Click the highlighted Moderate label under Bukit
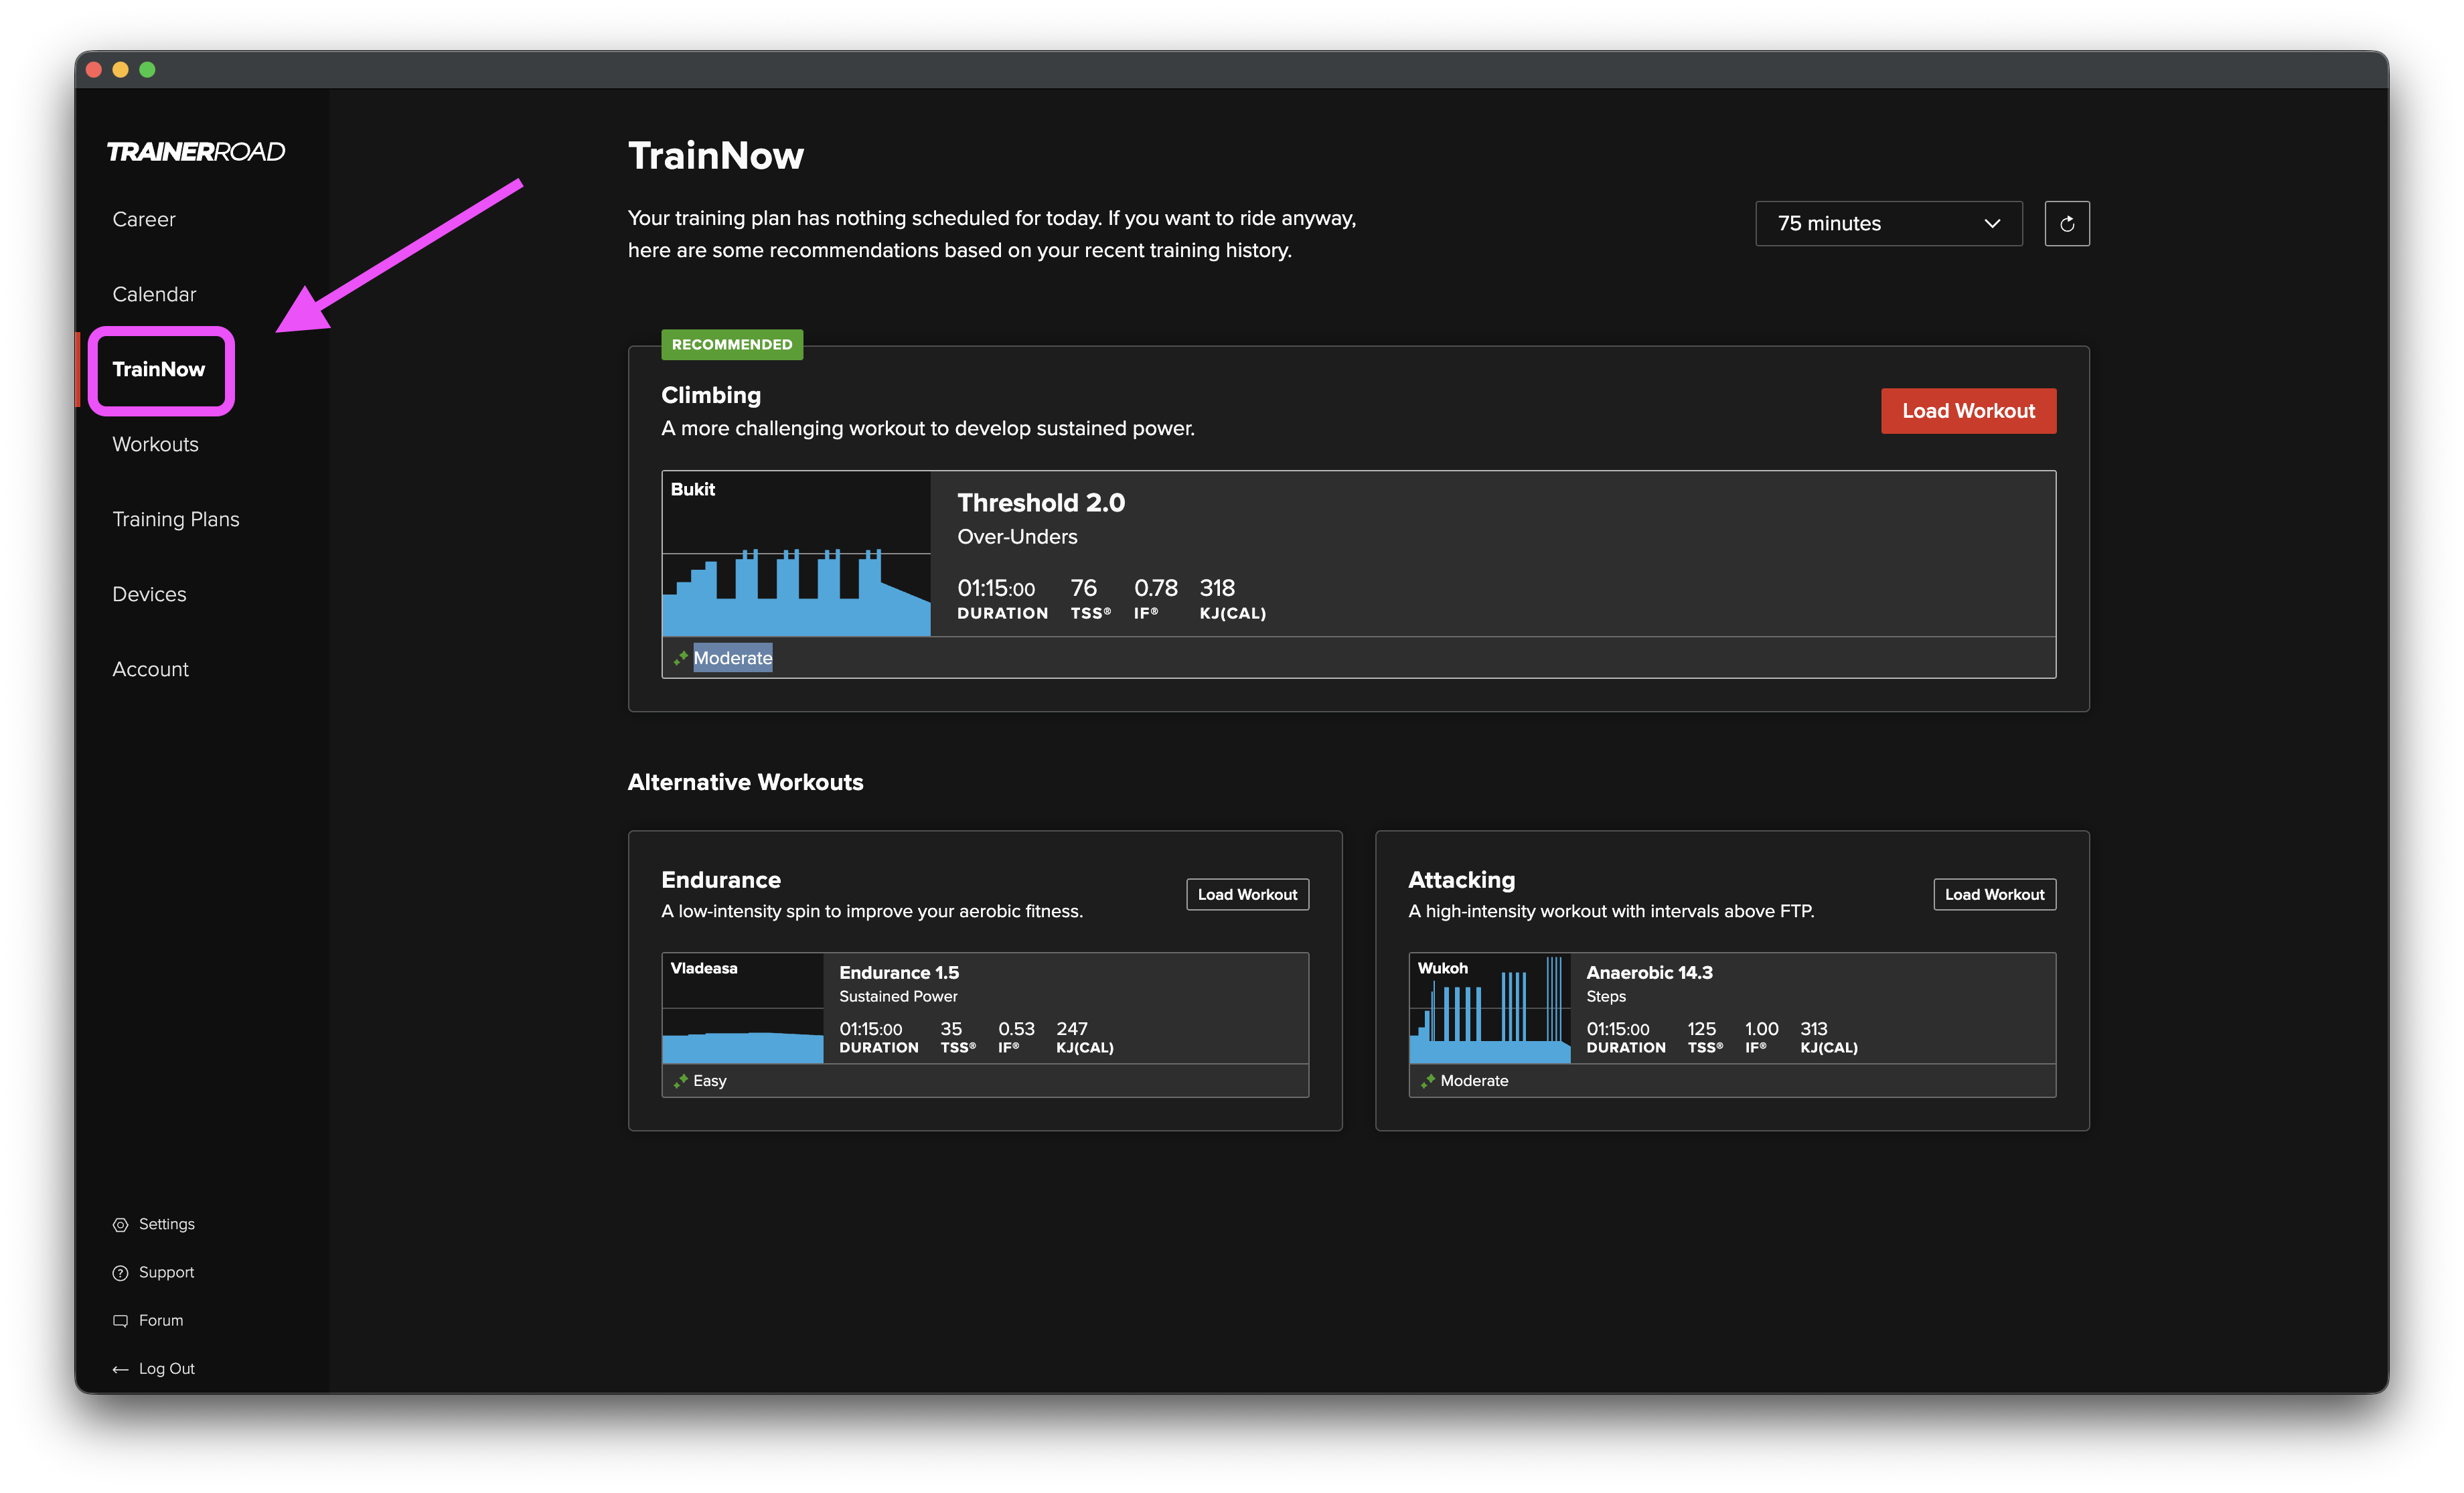The image size is (2464, 1493). tap(732, 657)
